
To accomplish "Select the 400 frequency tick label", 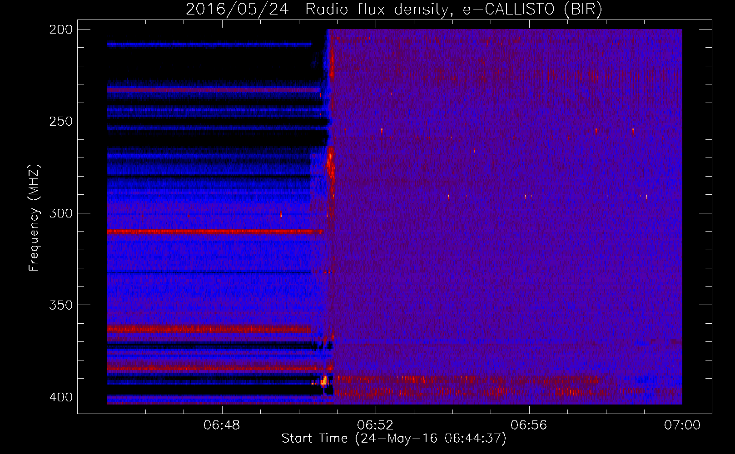I will pyautogui.click(x=61, y=397).
